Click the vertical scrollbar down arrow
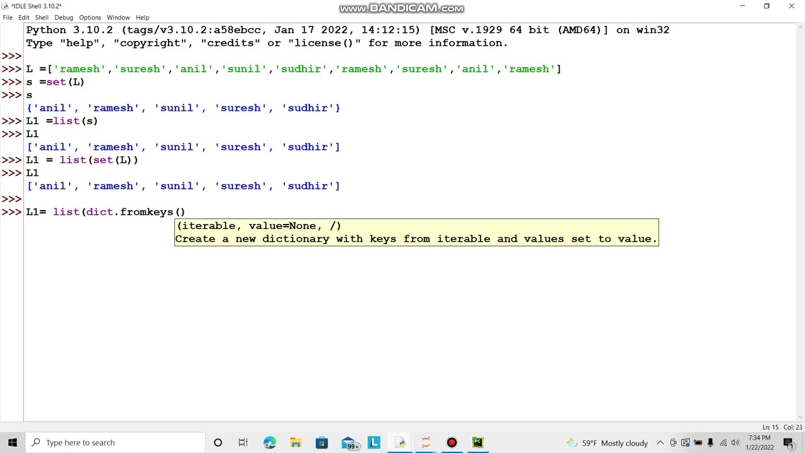 pos(800,417)
